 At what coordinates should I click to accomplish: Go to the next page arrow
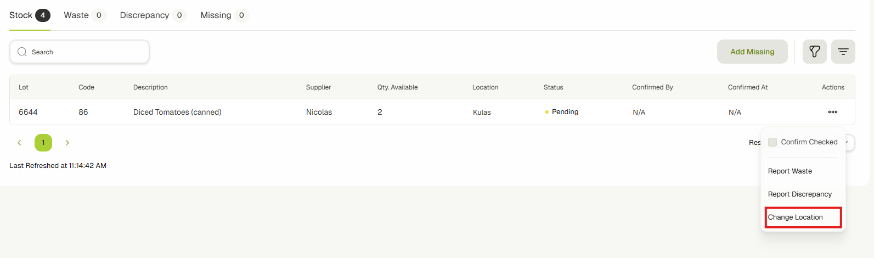[x=67, y=143]
